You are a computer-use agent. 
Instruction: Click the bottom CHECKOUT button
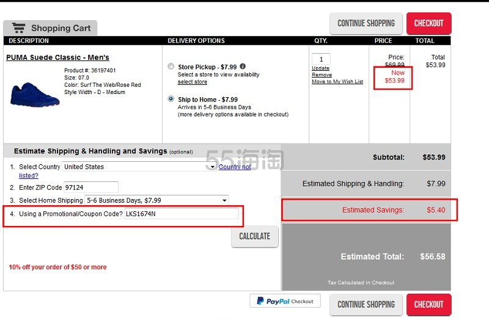pyautogui.click(x=429, y=304)
